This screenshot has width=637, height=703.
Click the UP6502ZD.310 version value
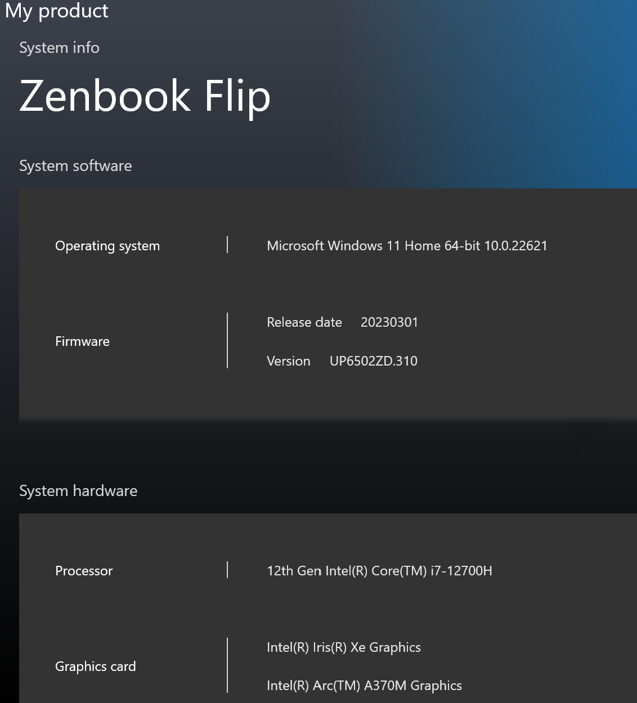click(x=373, y=361)
